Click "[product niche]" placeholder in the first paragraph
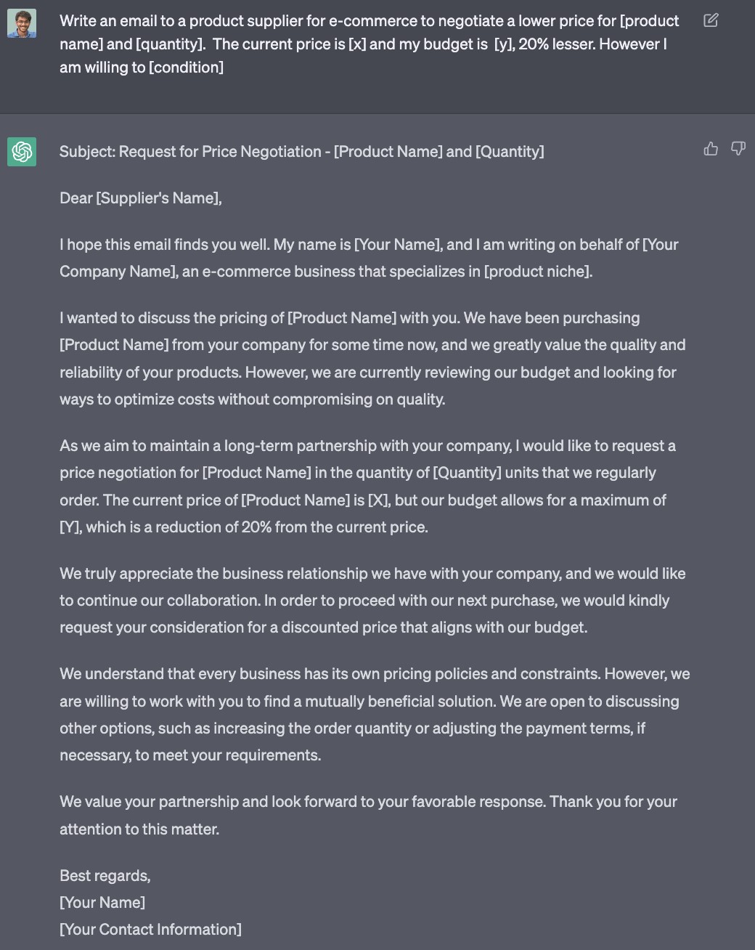 tap(538, 272)
